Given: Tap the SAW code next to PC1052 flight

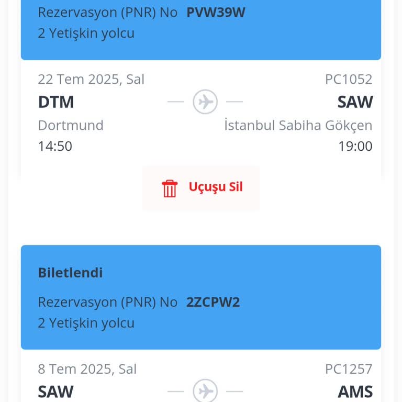Looking at the screenshot, I should (x=355, y=102).
